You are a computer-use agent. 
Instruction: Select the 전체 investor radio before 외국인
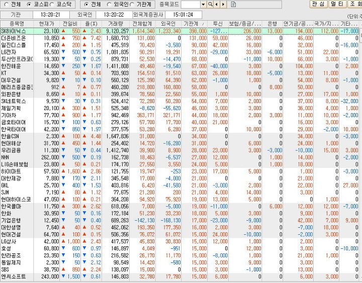86,4
